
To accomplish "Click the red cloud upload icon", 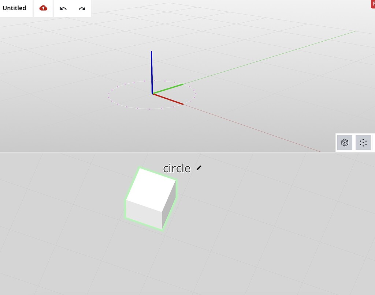I will point(43,8).
